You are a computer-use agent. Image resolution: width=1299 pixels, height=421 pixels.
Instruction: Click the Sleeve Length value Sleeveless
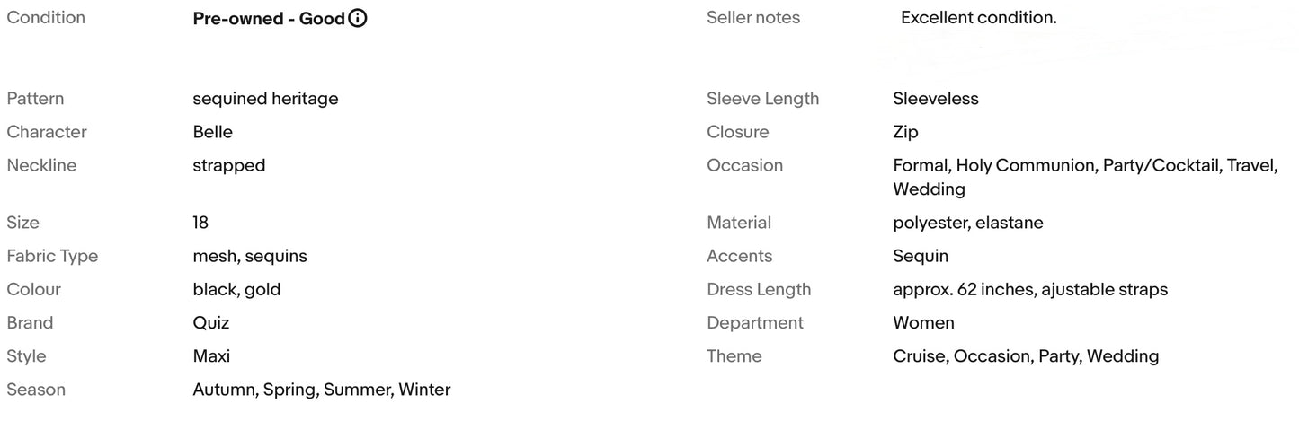click(x=936, y=99)
